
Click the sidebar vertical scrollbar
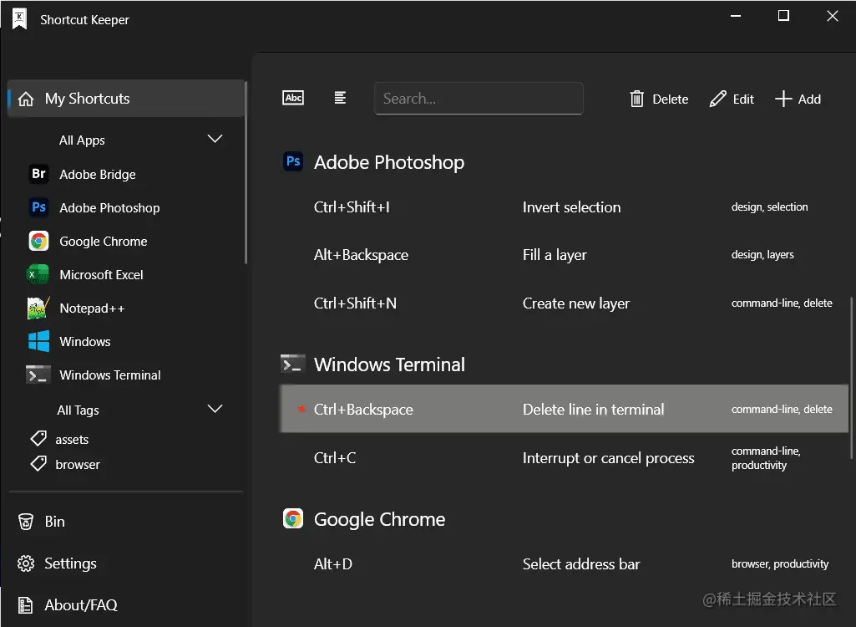[246, 172]
